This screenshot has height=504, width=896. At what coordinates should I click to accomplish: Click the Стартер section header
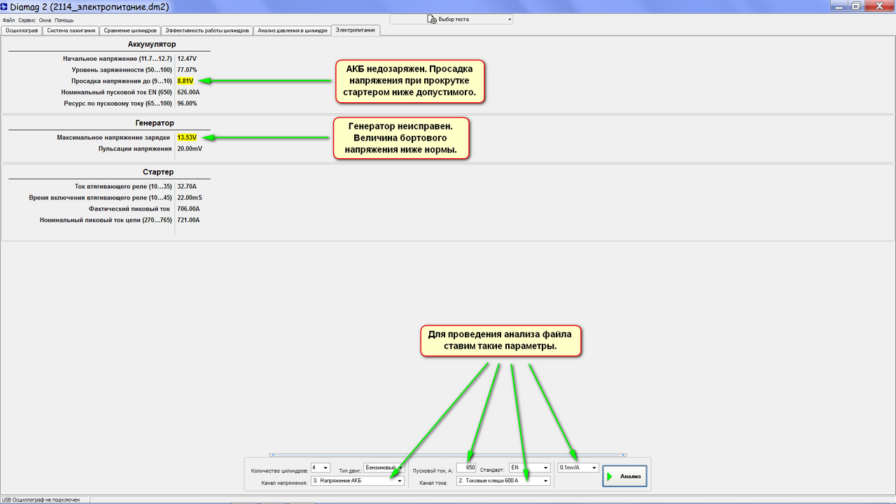pos(158,172)
